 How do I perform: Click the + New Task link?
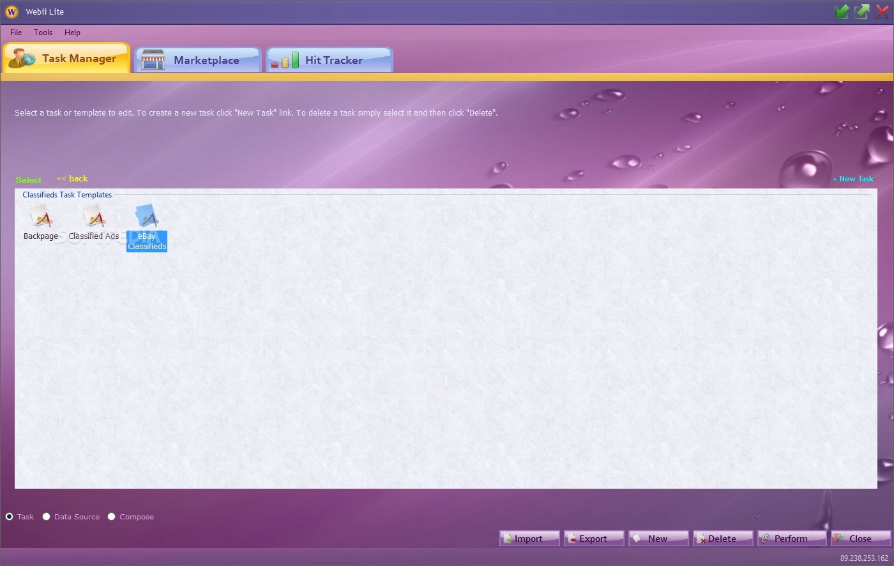(853, 179)
